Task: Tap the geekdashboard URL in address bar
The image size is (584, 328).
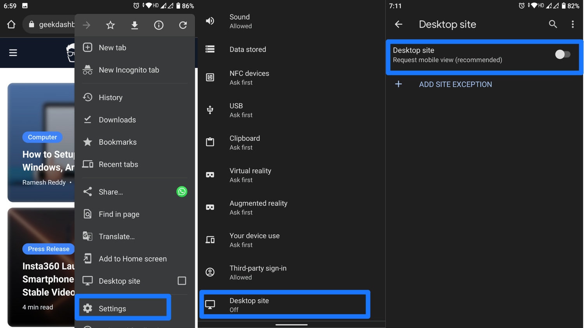Action: [57, 24]
